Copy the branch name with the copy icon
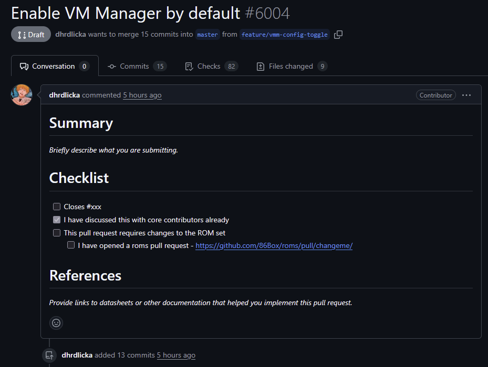The width and height of the screenshot is (488, 367). 338,35
